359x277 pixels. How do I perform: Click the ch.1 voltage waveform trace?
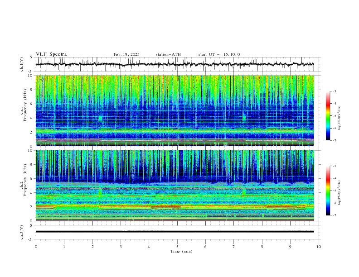click(x=175, y=64)
